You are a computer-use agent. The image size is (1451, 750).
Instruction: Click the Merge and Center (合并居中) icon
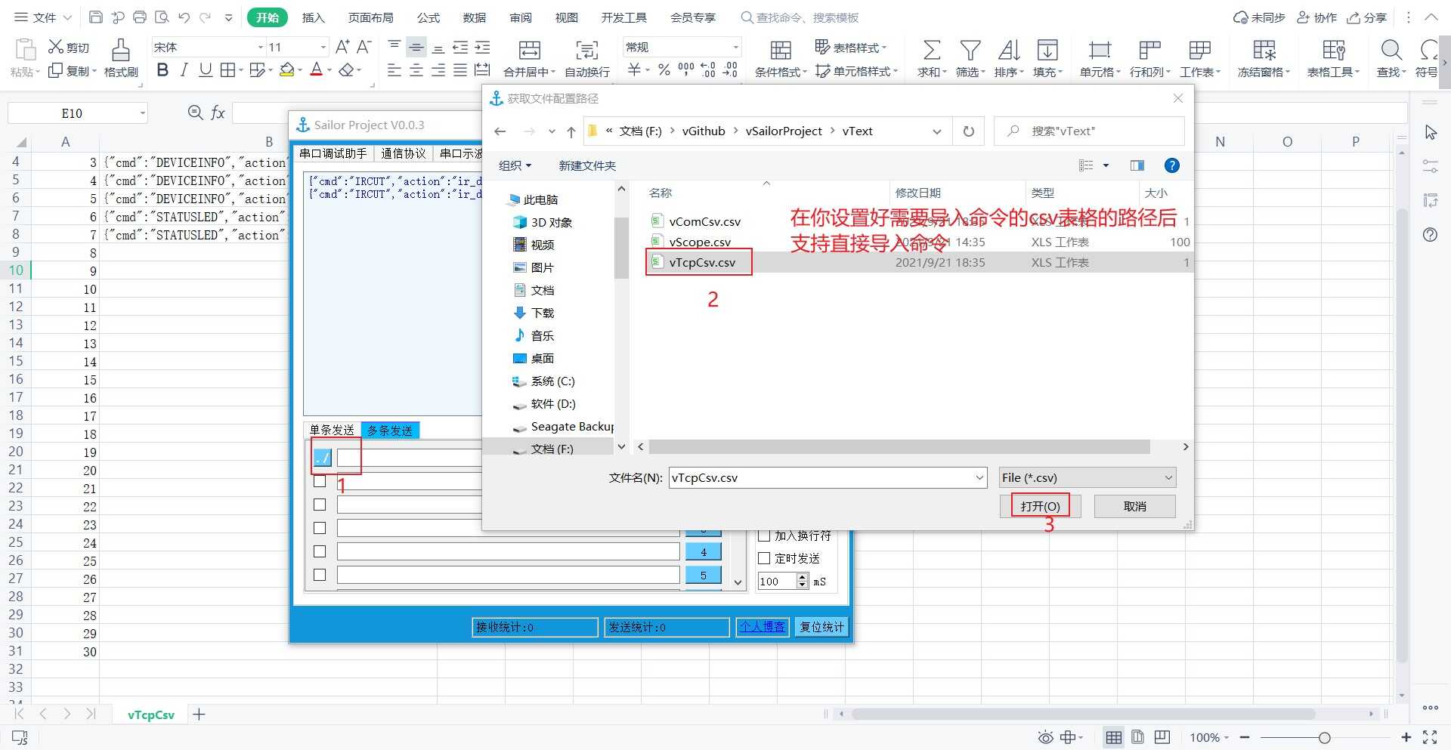click(x=529, y=51)
